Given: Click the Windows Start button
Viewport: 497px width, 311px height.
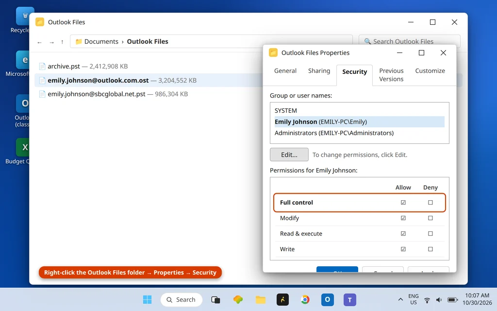Looking at the screenshot, I should (x=147, y=299).
